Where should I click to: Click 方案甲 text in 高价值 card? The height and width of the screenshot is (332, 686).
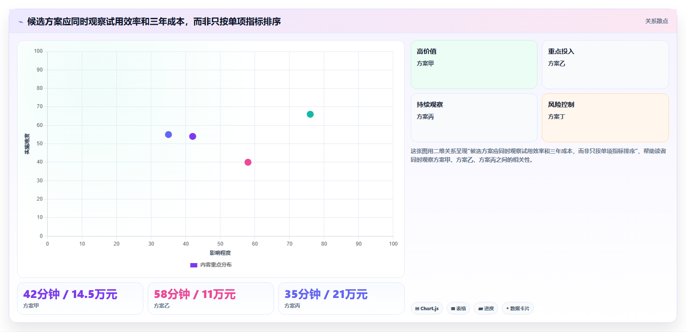point(425,63)
